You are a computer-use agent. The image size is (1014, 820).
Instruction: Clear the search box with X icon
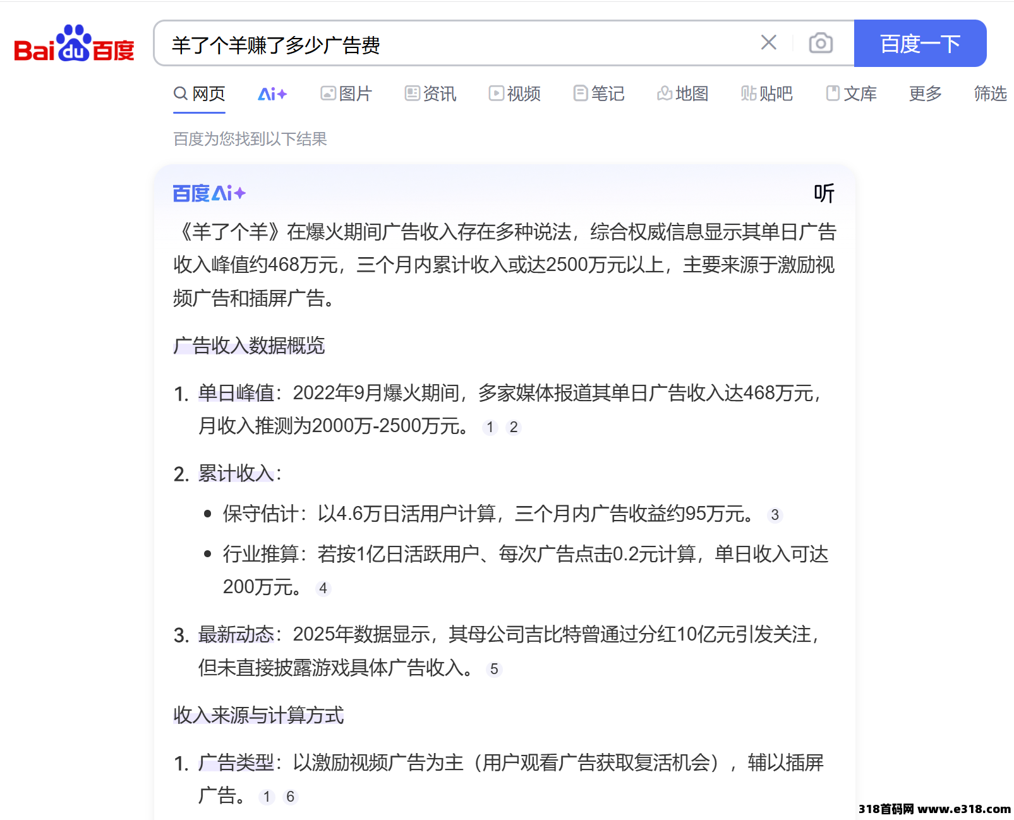coord(768,42)
